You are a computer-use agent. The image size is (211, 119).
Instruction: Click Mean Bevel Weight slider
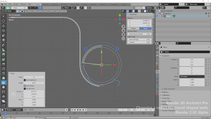tap(139, 34)
